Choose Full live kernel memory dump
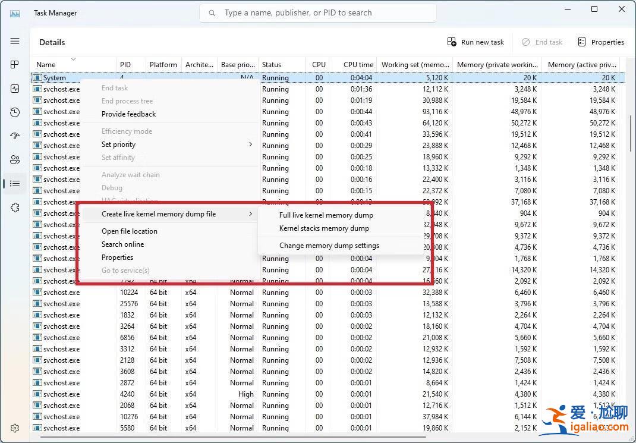The height and width of the screenshot is (443, 636). 326,215
